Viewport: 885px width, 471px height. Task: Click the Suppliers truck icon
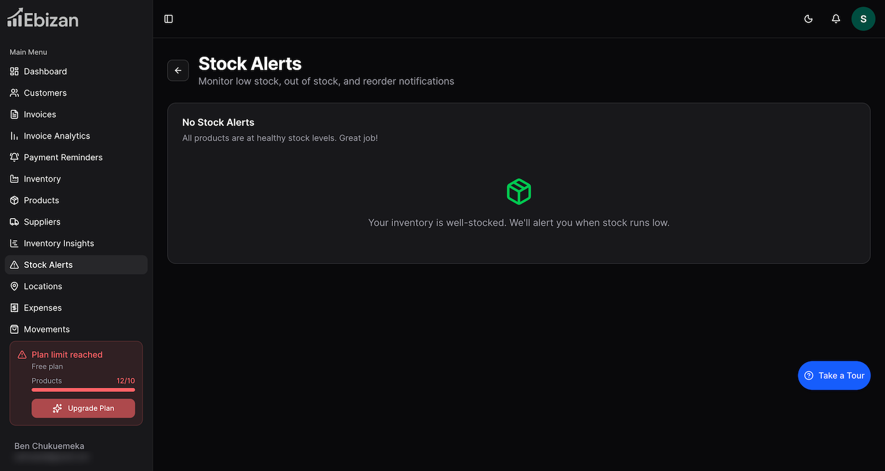pos(15,222)
